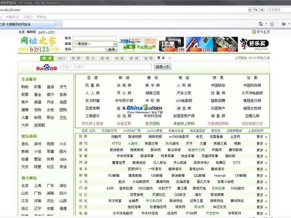Open the 手机 link in the sidebar
The height and width of the screenshot is (218, 291).
click(x=63, y=117)
